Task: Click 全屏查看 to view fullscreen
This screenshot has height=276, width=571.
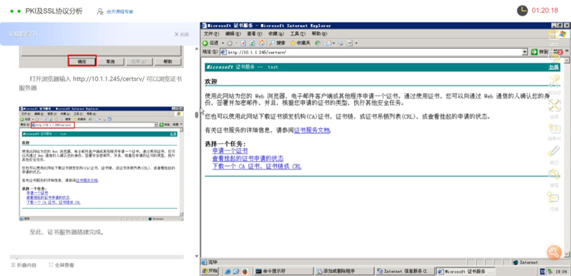Action: (x=61, y=265)
